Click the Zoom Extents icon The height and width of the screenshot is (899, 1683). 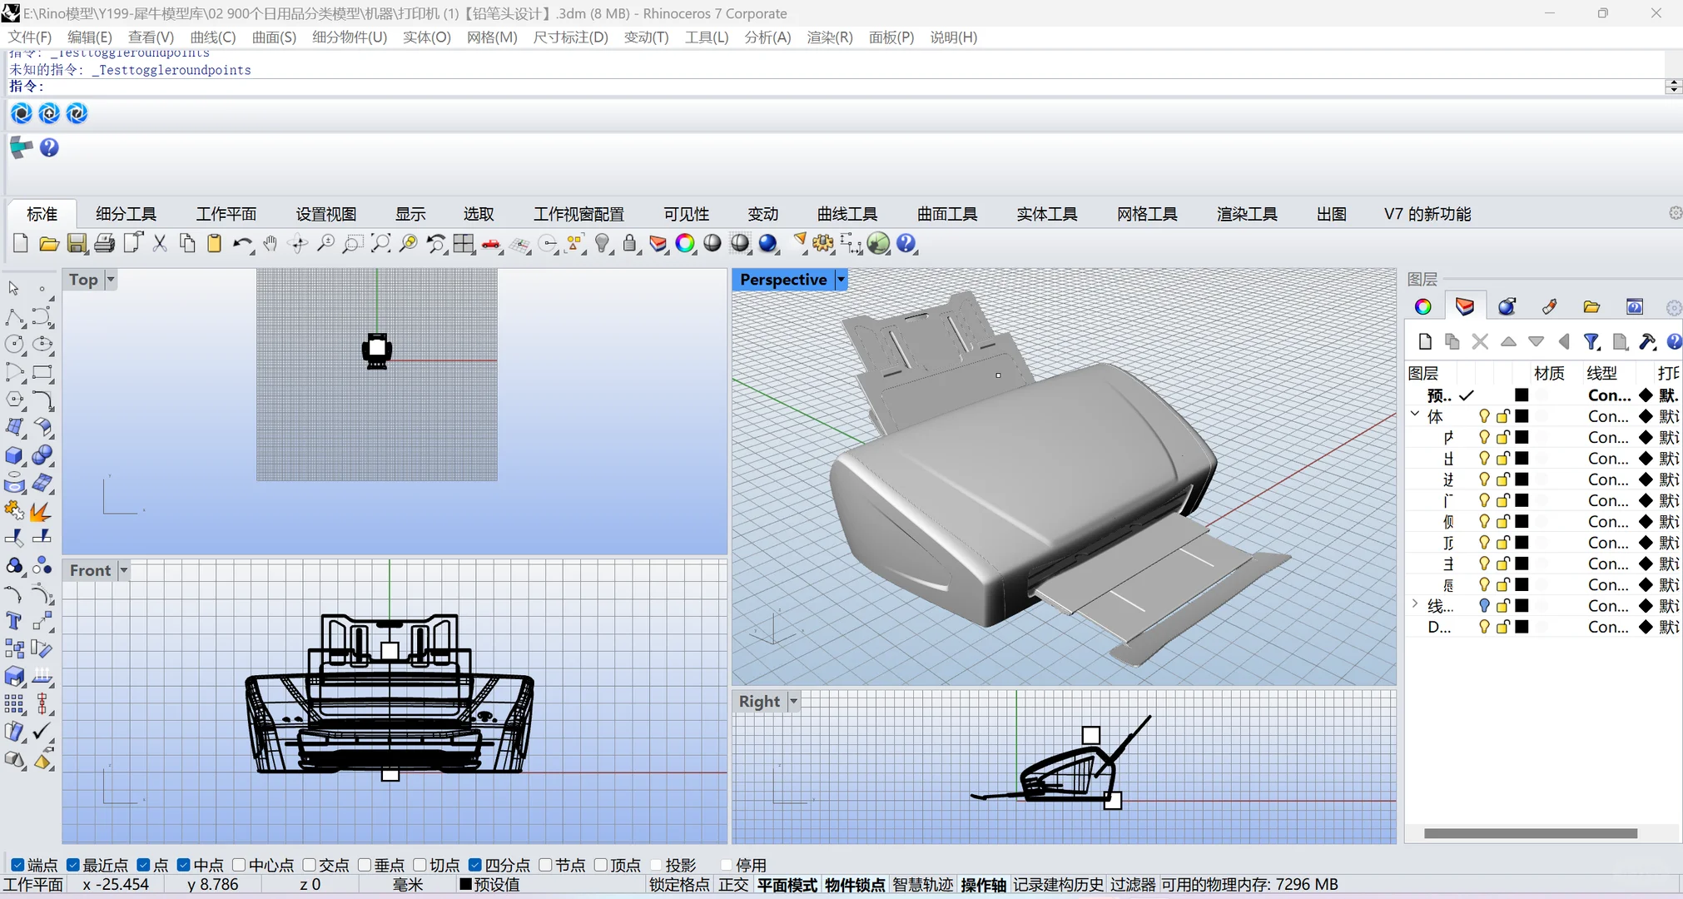pyautogui.click(x=380, y=243)
